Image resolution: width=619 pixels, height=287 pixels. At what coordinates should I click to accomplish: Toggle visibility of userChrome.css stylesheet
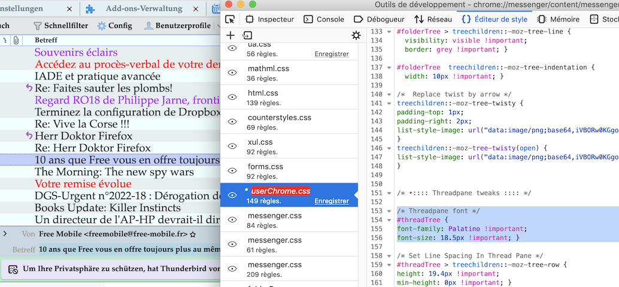[x=232, y=195]
